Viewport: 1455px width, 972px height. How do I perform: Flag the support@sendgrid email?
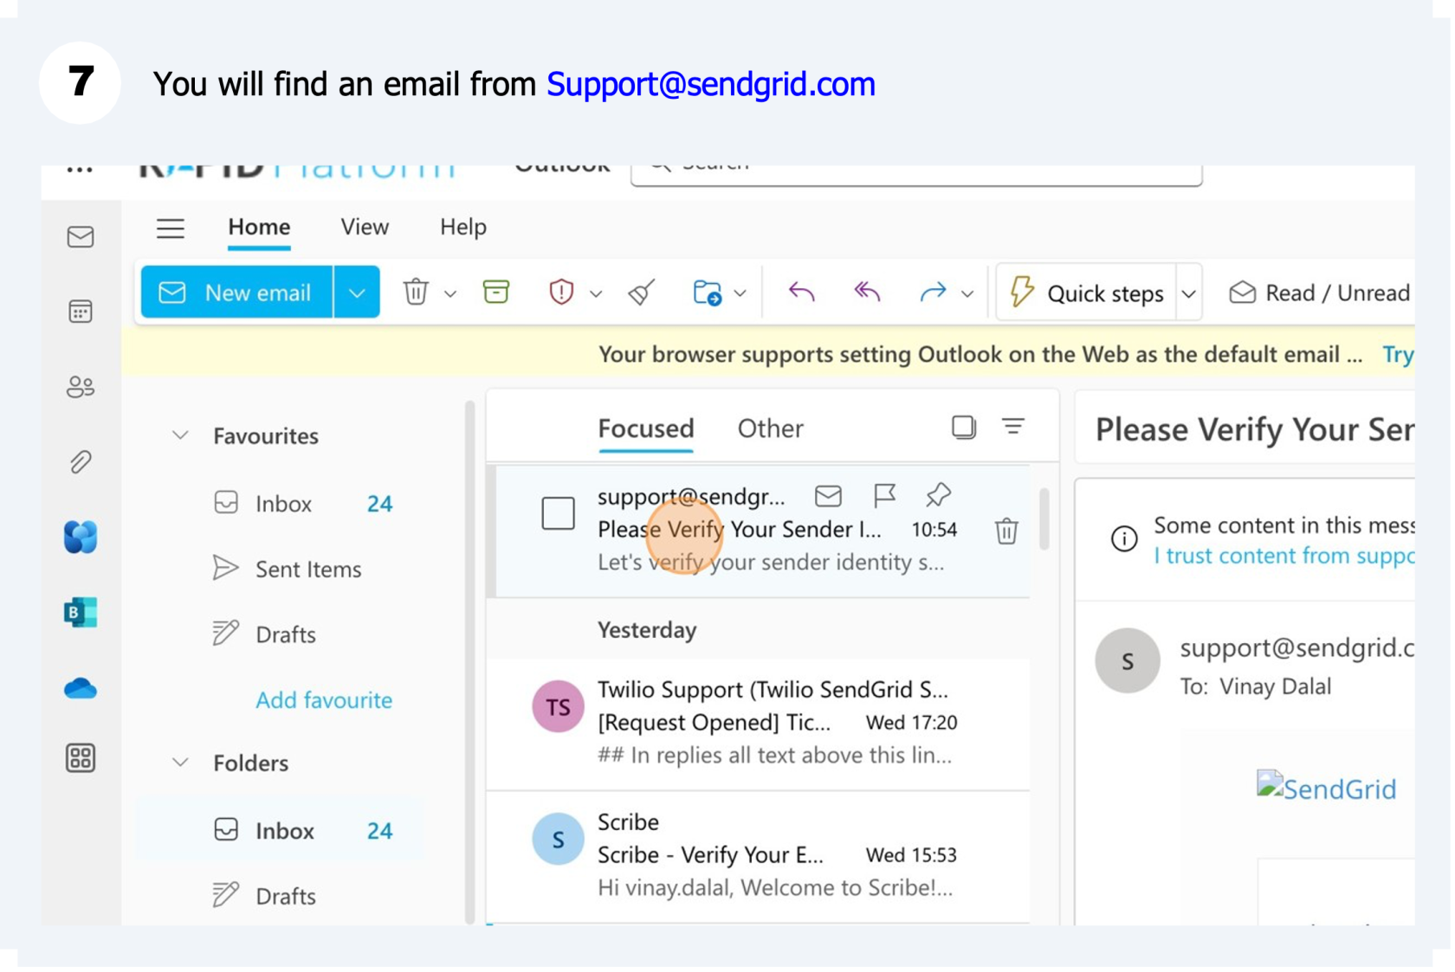point(884,495)
